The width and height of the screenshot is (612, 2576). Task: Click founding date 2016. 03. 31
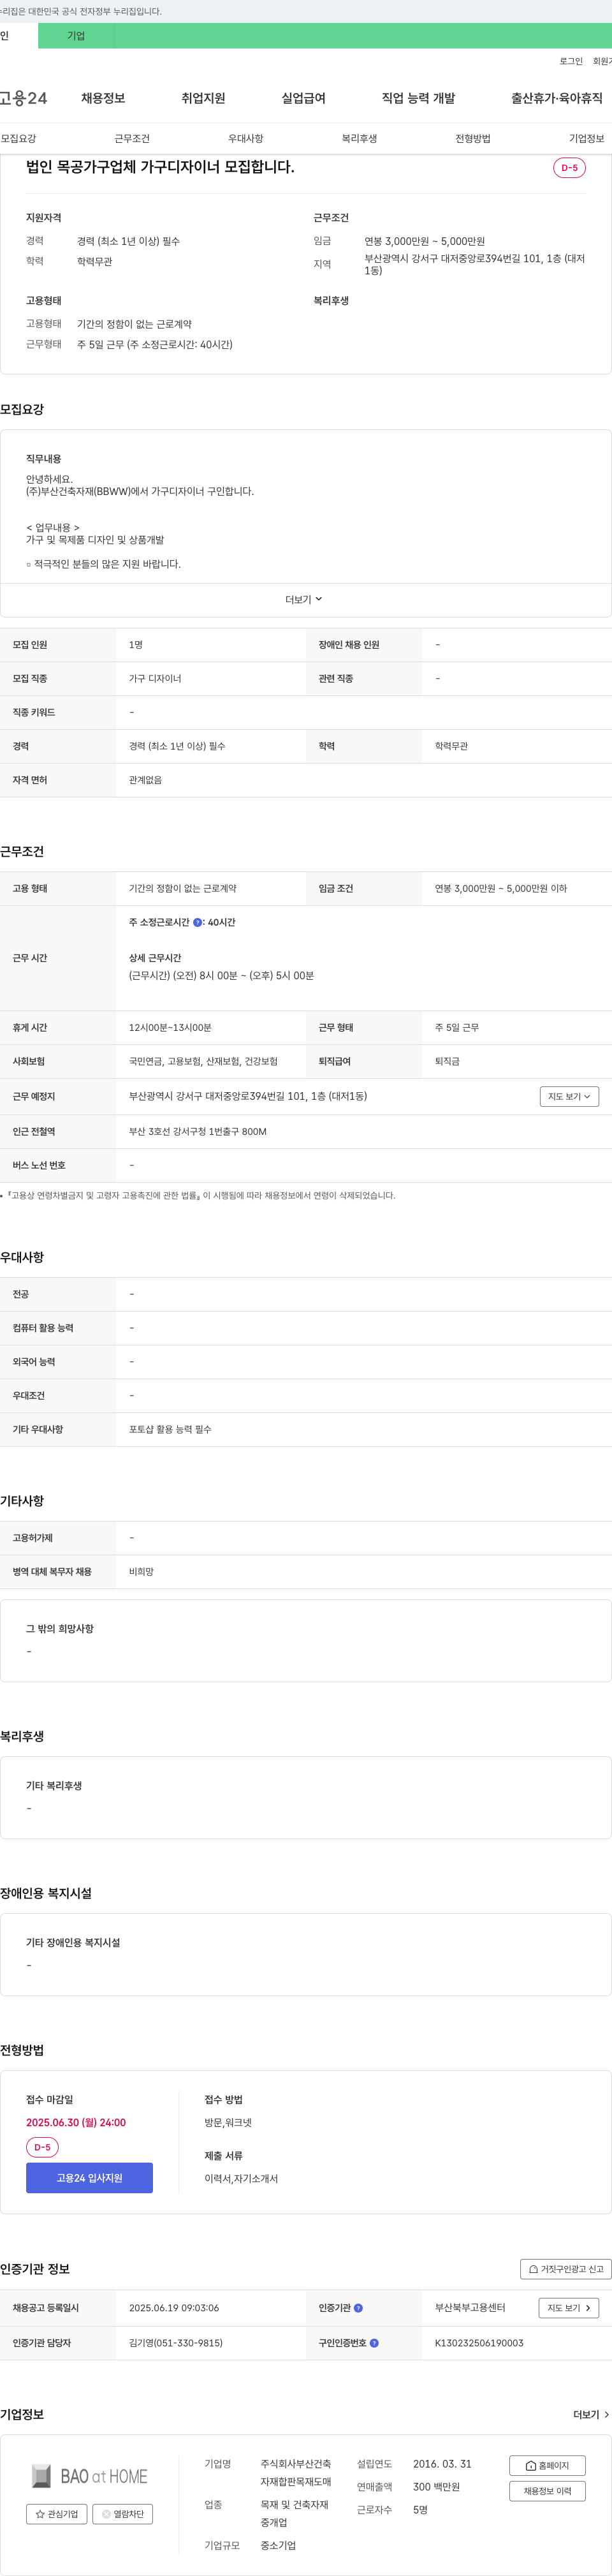[442, 2464]
